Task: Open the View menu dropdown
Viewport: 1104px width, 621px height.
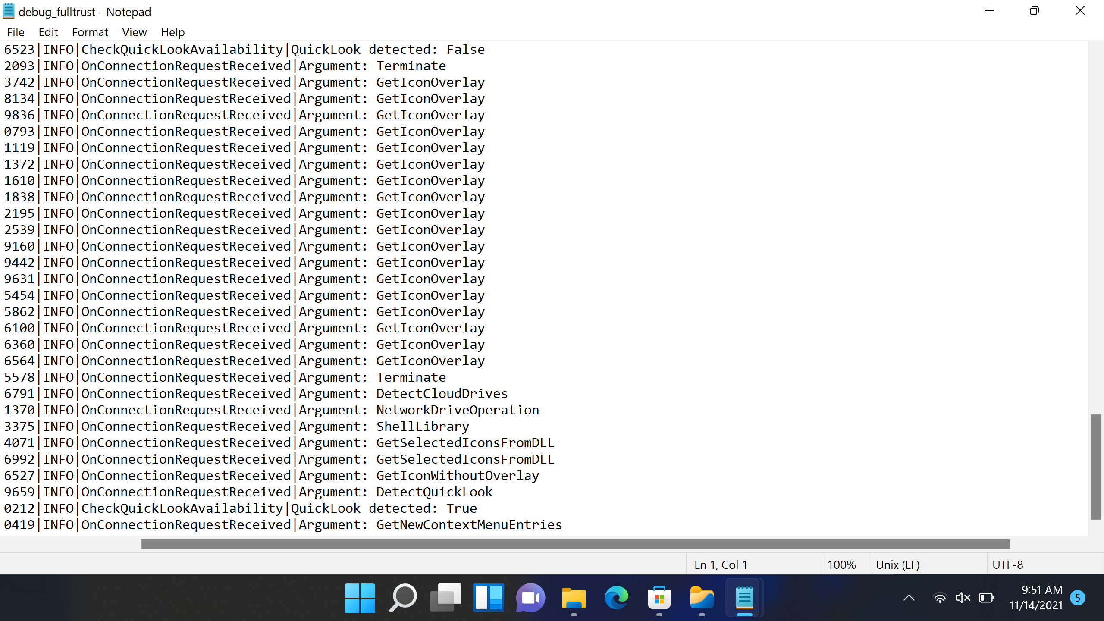Action: pyautogui.click(x=134, y=32)
